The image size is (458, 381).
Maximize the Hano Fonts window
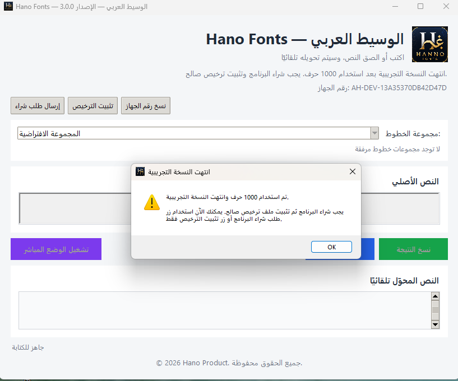(420, 6)
